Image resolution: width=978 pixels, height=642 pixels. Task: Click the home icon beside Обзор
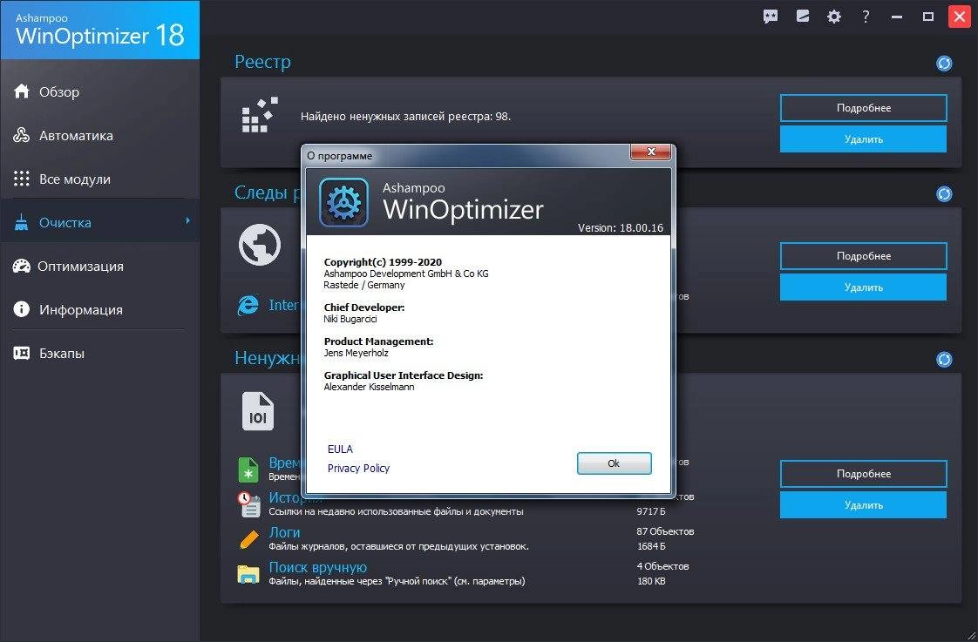(x=21, y=91)
